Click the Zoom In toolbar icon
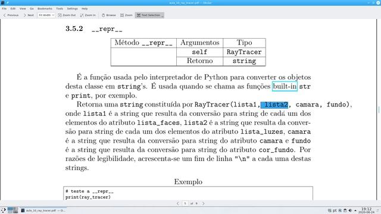 coord(88,15)
